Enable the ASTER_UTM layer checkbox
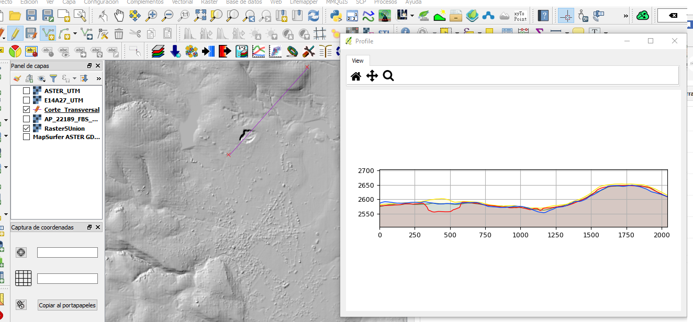The height and width of the screenshot is (322, 693). [27, 91]
